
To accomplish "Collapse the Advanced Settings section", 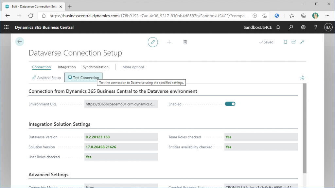I will click(x=48, y=175).
